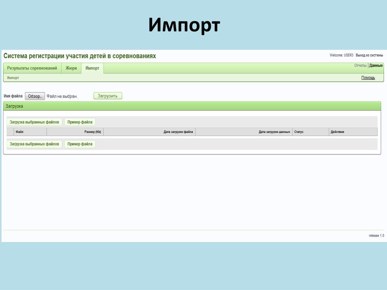Sort by the Файл column header
The width and height of the screenshot is (387, 290).
(x=30, y=132)
